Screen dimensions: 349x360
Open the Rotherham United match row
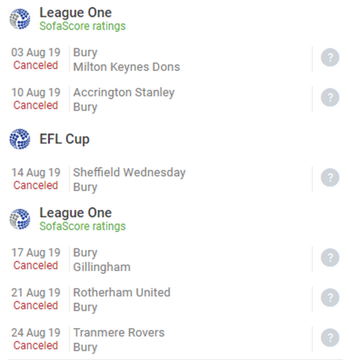tap(122, 293)
